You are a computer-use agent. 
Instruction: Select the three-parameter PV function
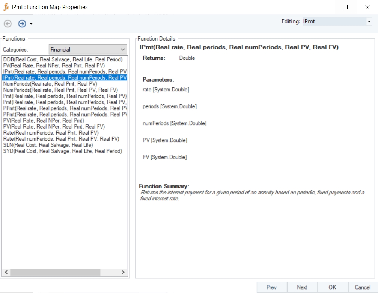click(43, 121)
